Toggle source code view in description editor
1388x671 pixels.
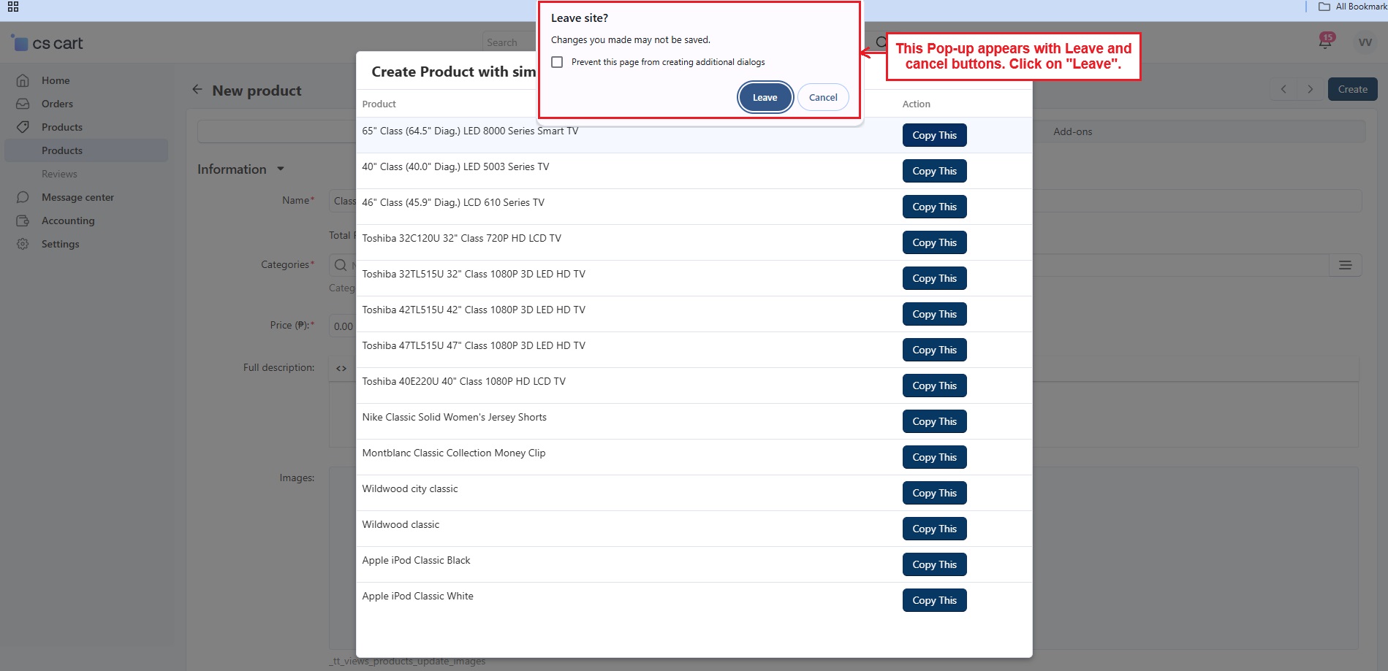point(341,368)
